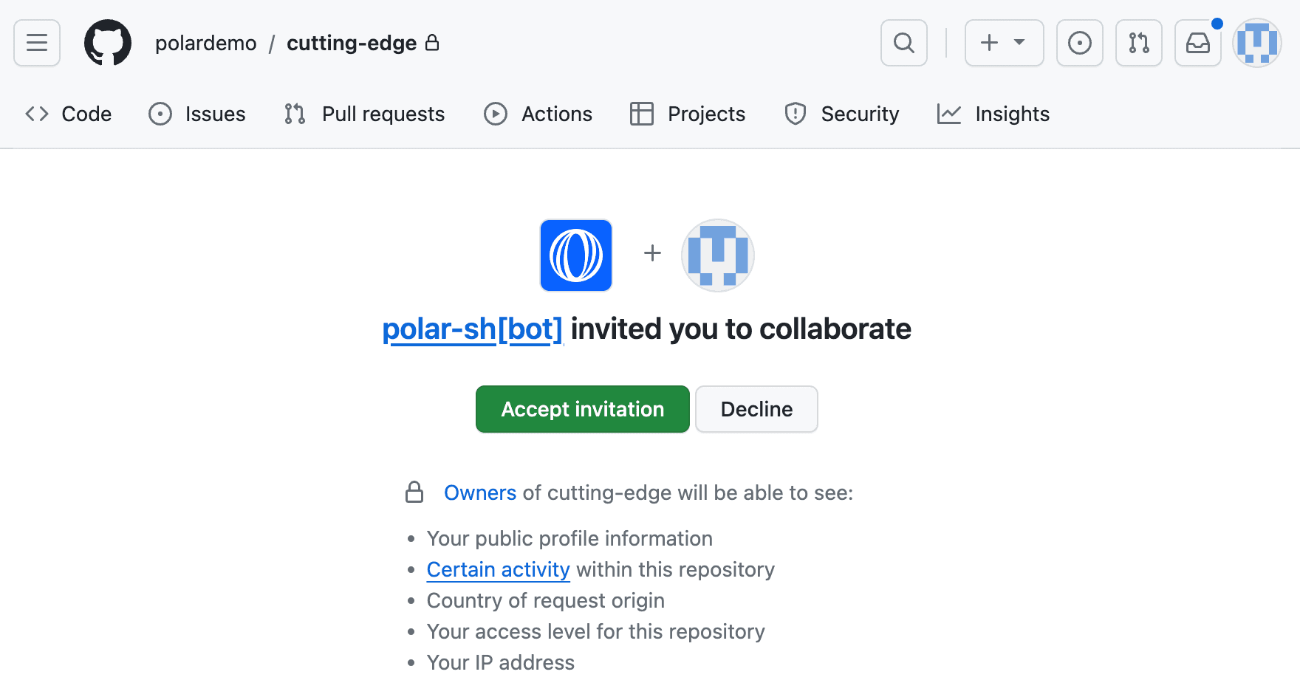The width and height of the screenshot is (1300, 697).
Task: Open the issues circle-dot icon in header
Action: coord(1079,43)
